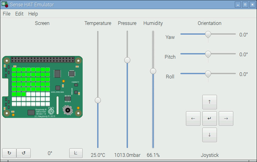Click the Sense HAT board joystick image

point(67,110)
